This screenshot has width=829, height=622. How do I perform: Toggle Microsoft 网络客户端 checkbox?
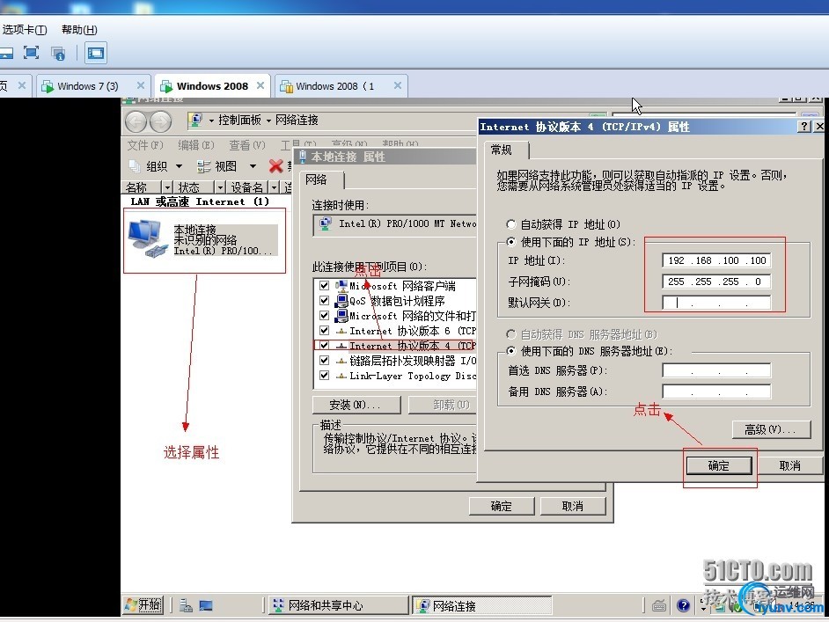(x=324, y=285)
